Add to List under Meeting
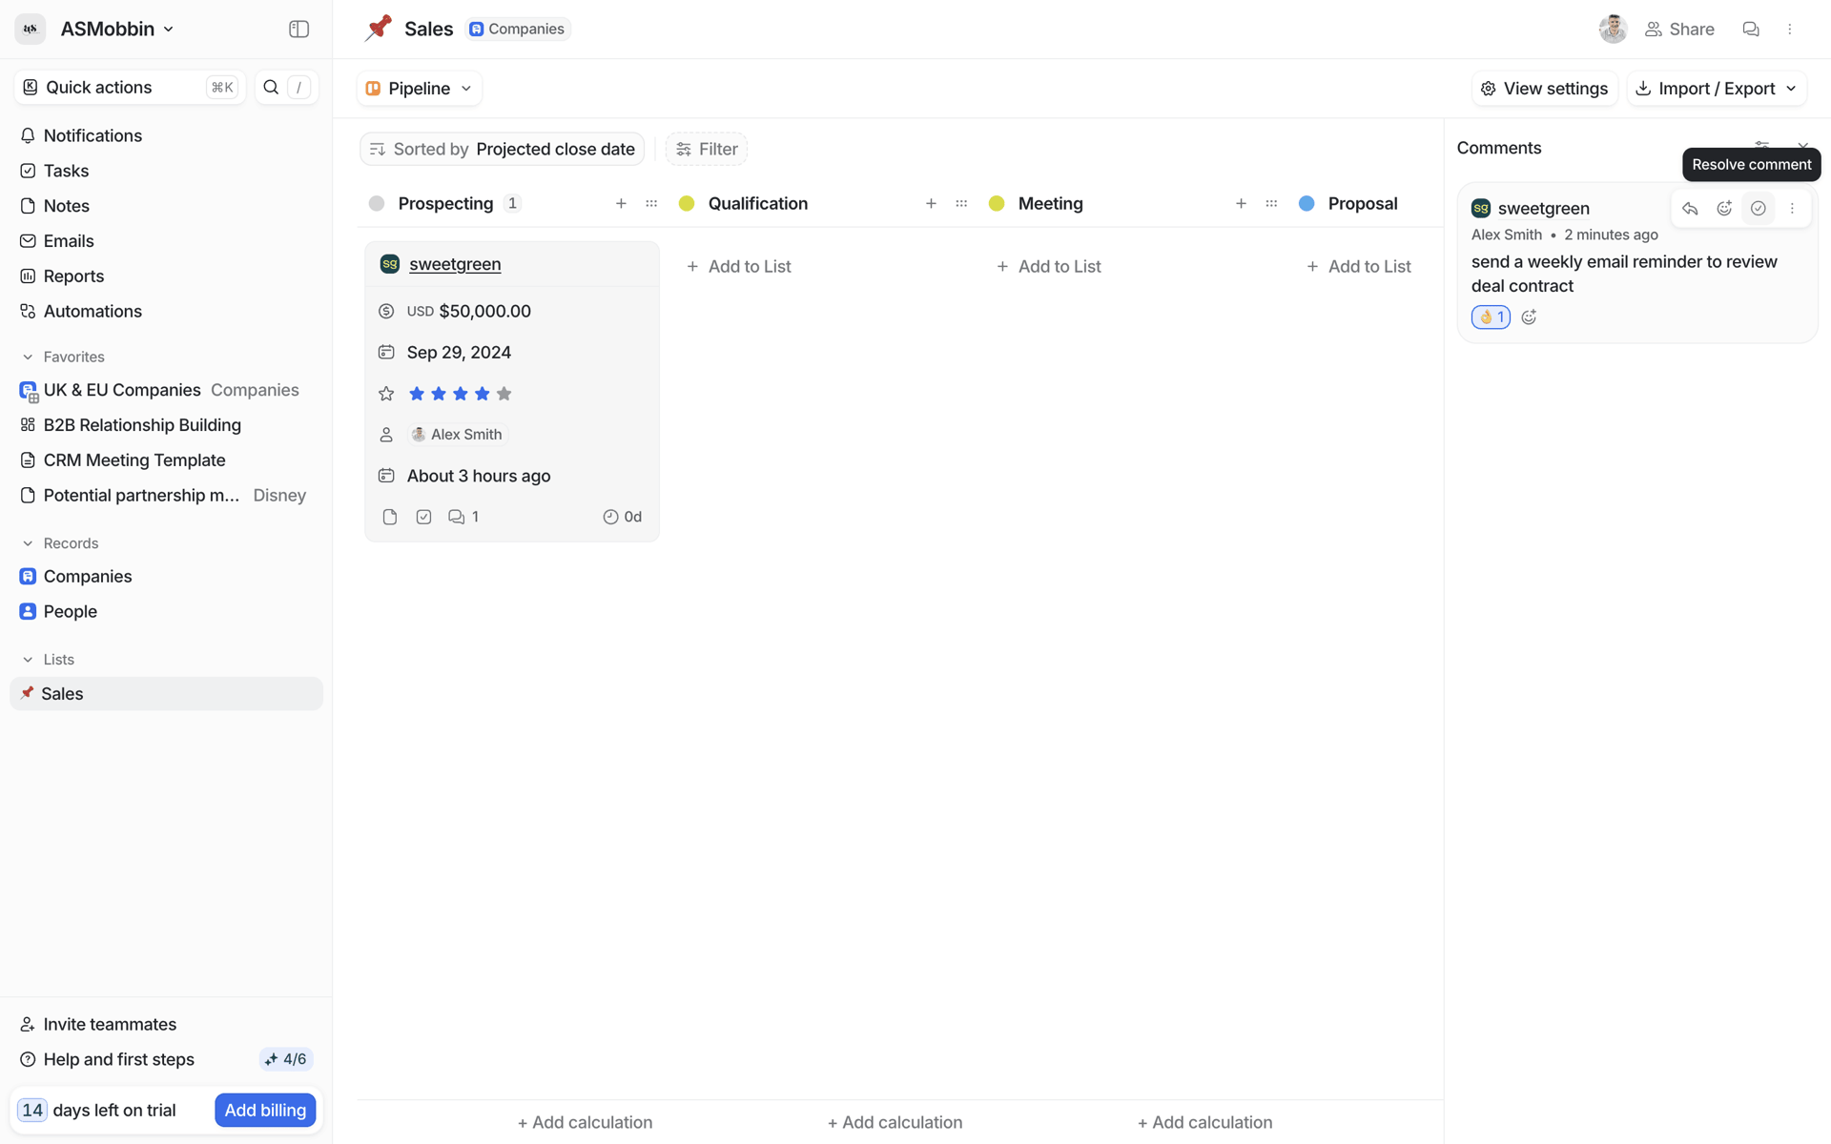1831x1144 pixels. click(1049, 267)
